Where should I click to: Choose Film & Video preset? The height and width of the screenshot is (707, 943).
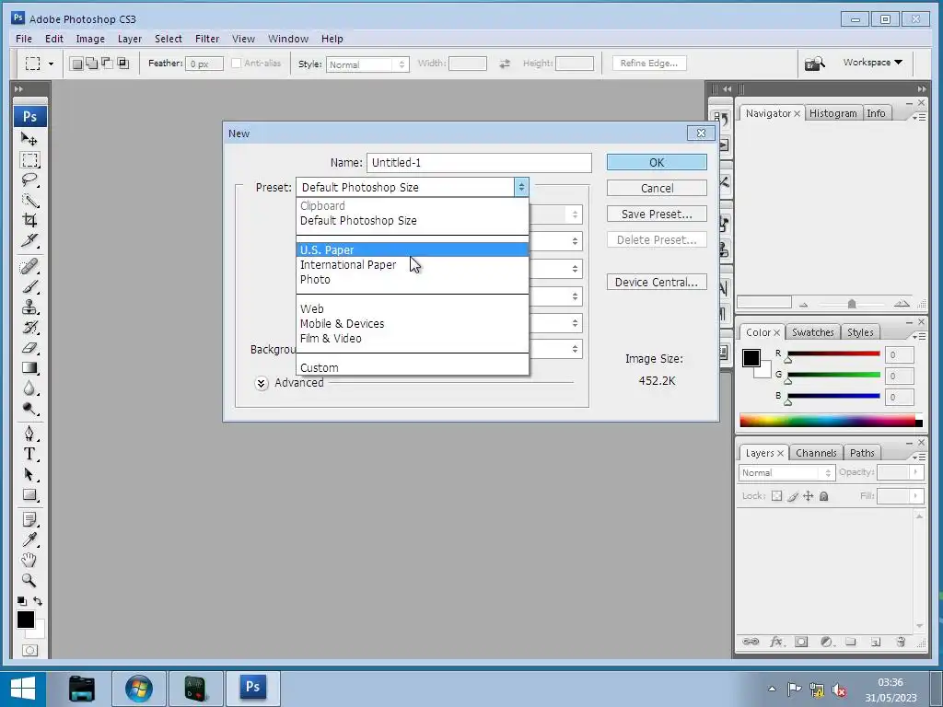pos(412,339)
